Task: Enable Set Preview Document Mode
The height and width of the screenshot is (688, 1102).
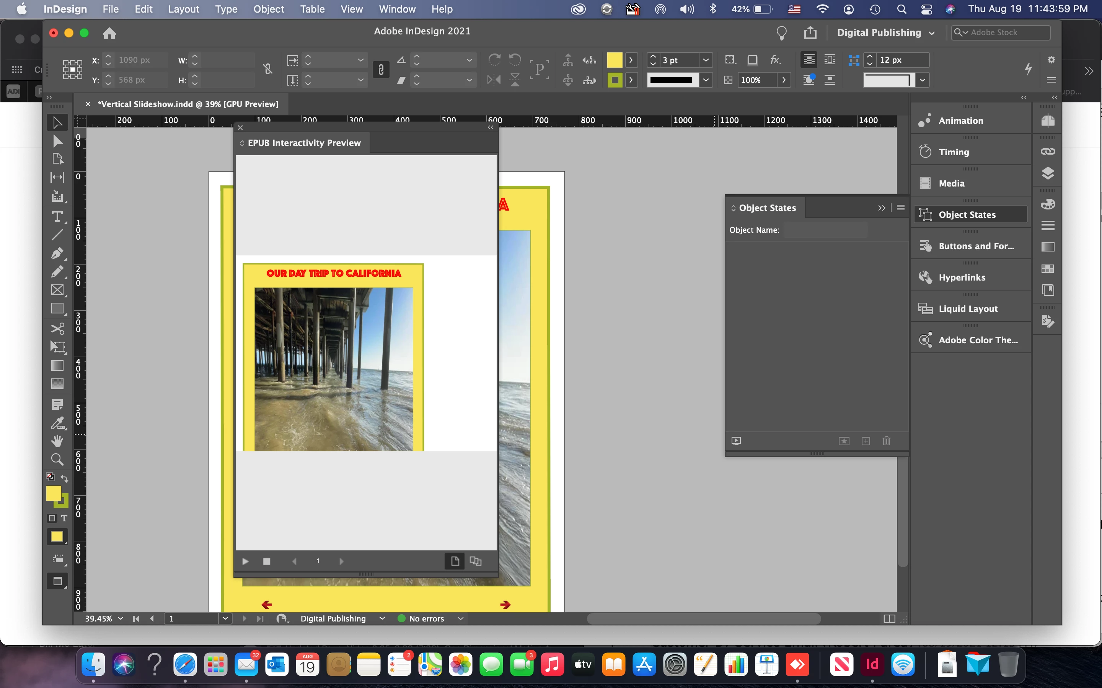Action: point(475,561)
